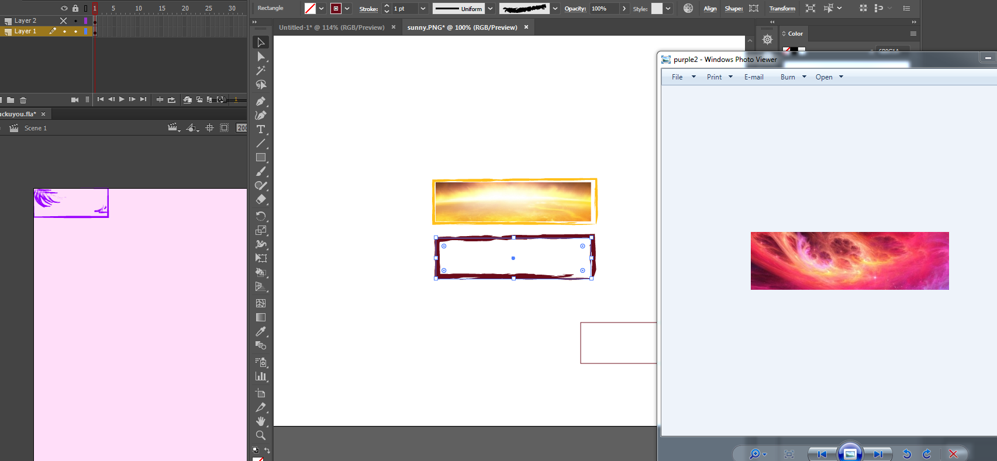997x461 pixels.
Task: Open the stroke weight dropdown
Action: pos(423,9)
